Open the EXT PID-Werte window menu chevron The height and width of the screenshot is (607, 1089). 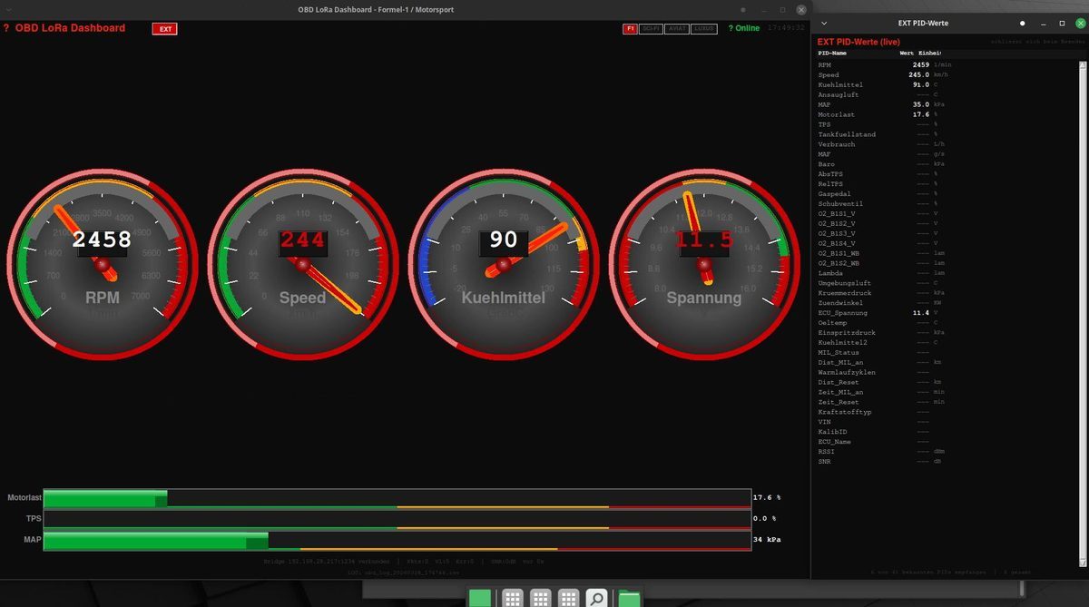click(824, 23)
